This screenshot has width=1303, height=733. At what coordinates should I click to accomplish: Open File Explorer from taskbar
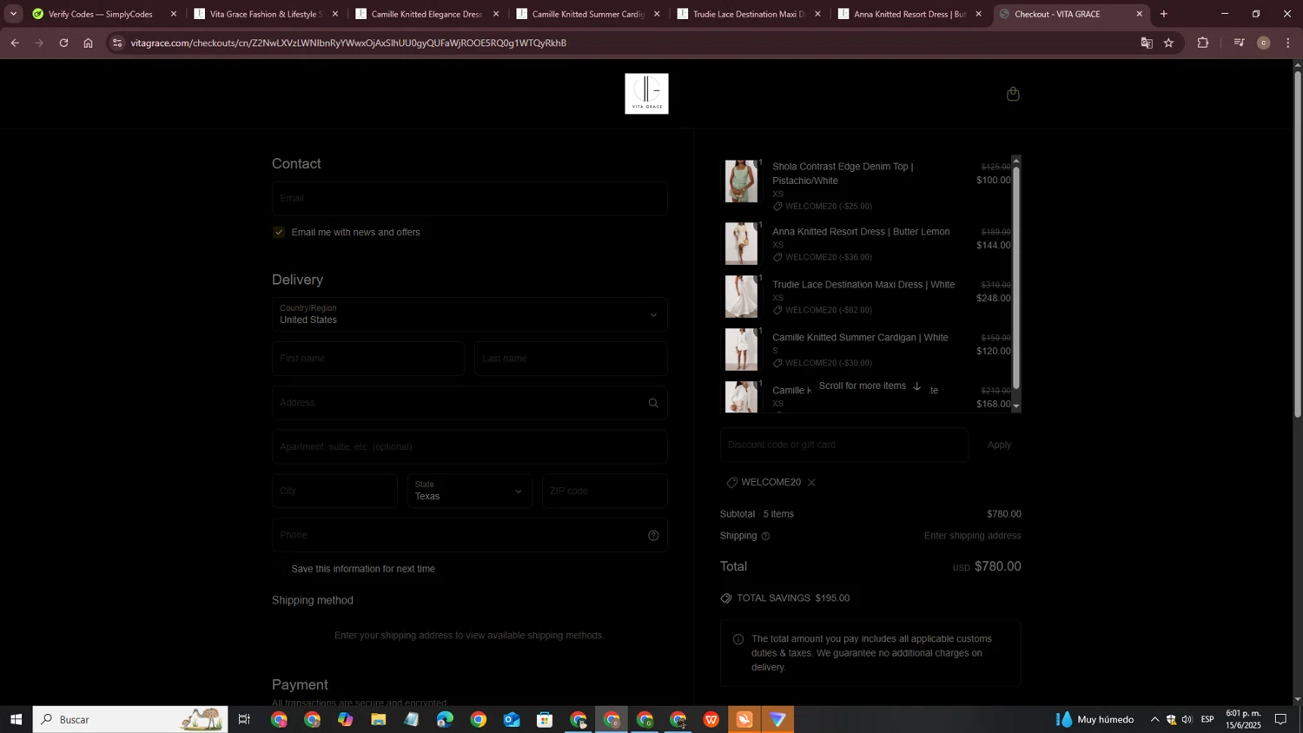click(378, 719)
